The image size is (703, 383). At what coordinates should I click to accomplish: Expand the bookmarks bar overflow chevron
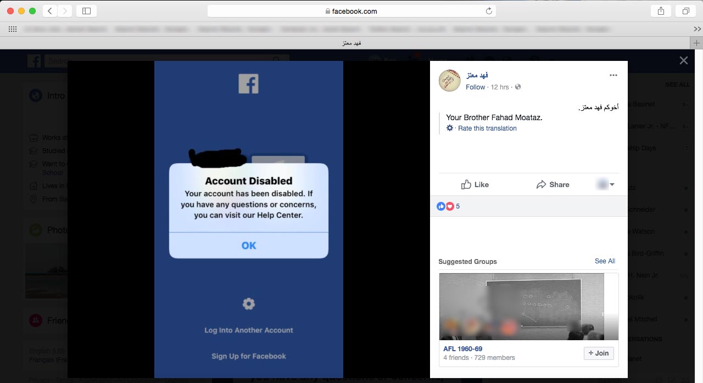[697, 29]
